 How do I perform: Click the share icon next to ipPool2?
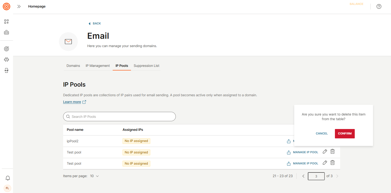tap(289, 141)
